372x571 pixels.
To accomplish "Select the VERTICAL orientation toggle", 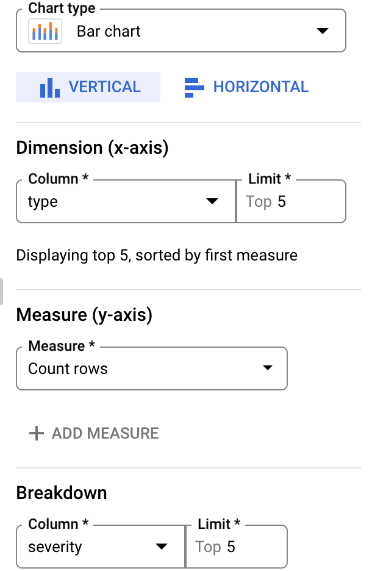I will click(88, 87).
